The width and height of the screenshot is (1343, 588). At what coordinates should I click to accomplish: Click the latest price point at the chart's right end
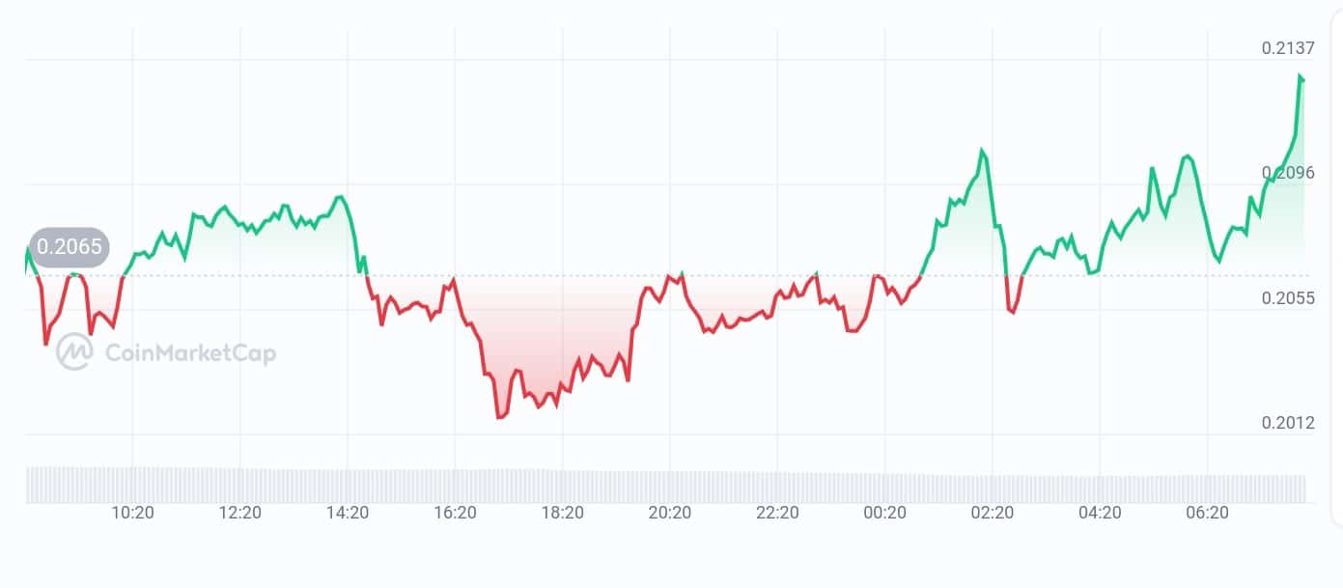coord(1301,77)
